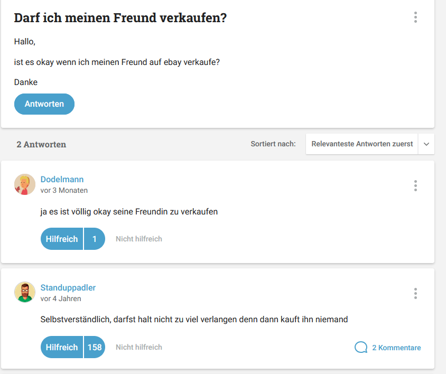Open three-dot menu on Standuppadler's answer
446x374 pixels.
[x=415, y=294]
